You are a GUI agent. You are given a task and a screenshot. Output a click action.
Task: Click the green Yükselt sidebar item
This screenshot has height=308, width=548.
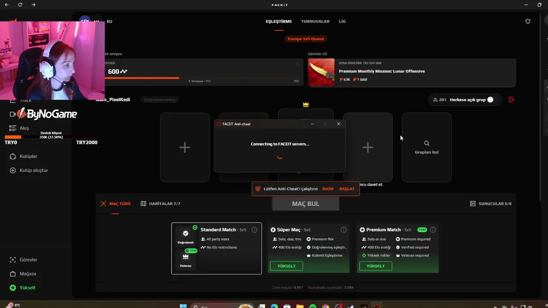pos(24,287)
